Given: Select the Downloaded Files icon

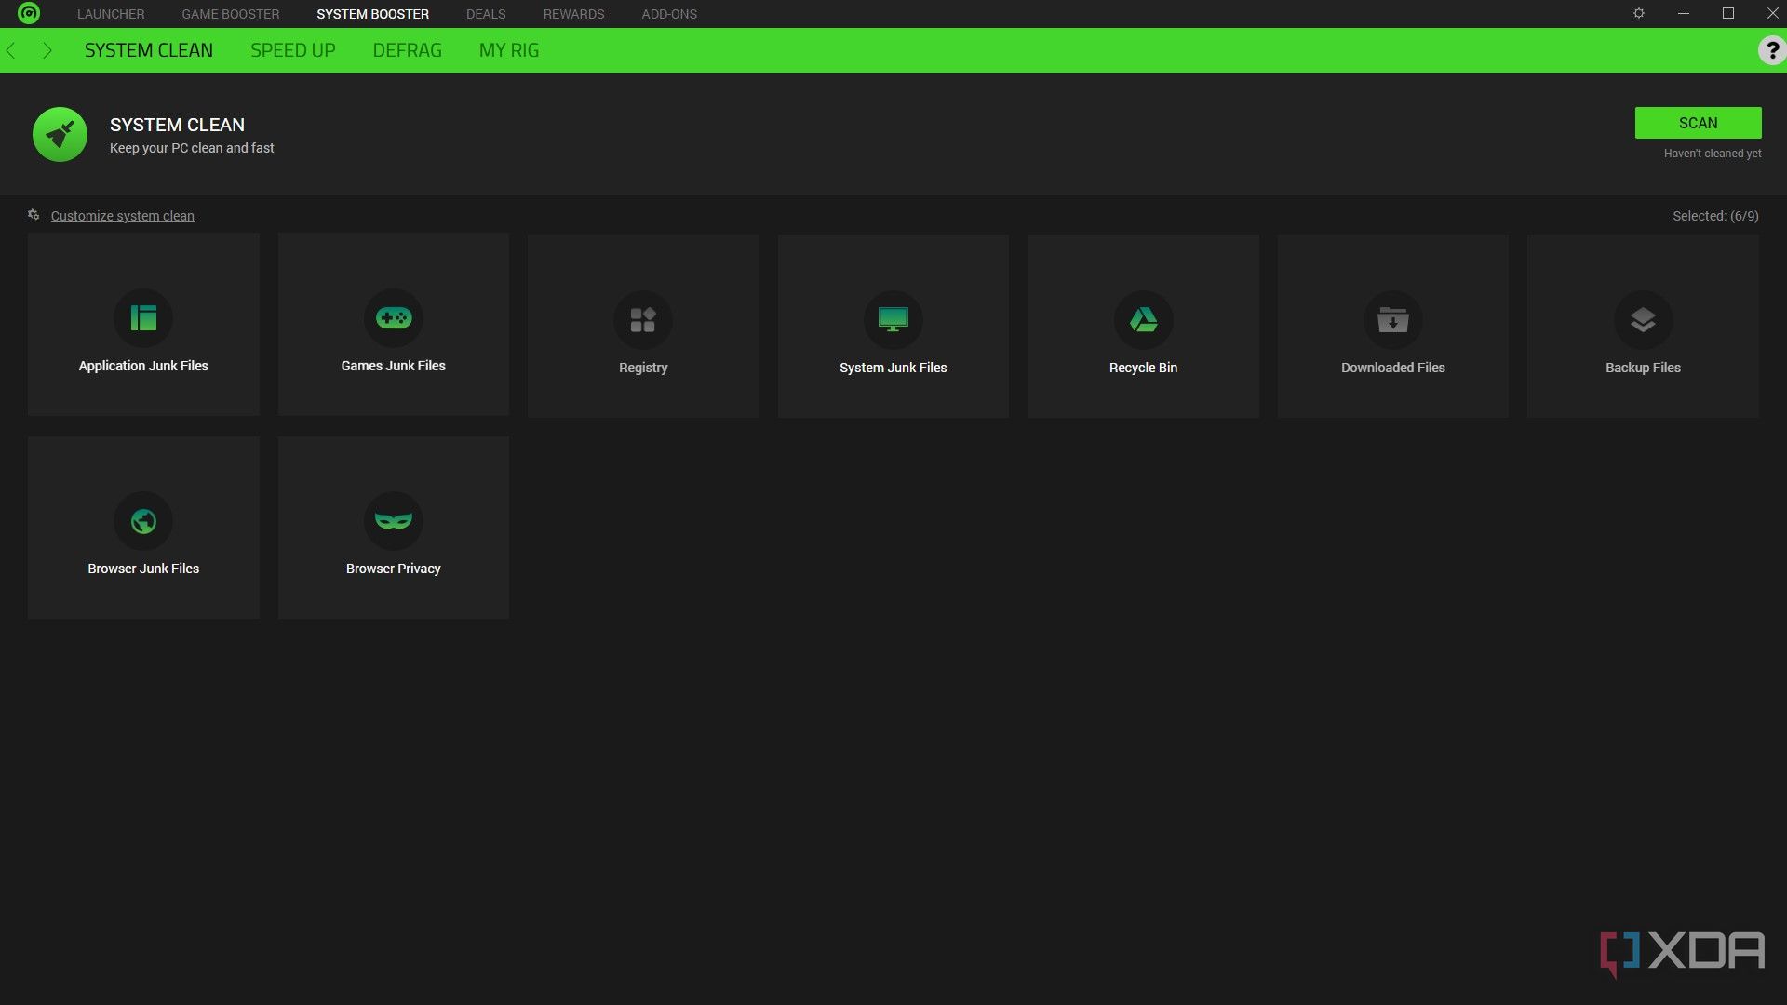Looking at the screenshot, I should pyautogui.click(x=1393, y=320).
